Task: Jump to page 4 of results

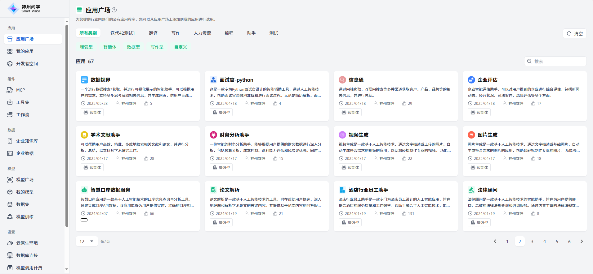Action: point(544,242)
